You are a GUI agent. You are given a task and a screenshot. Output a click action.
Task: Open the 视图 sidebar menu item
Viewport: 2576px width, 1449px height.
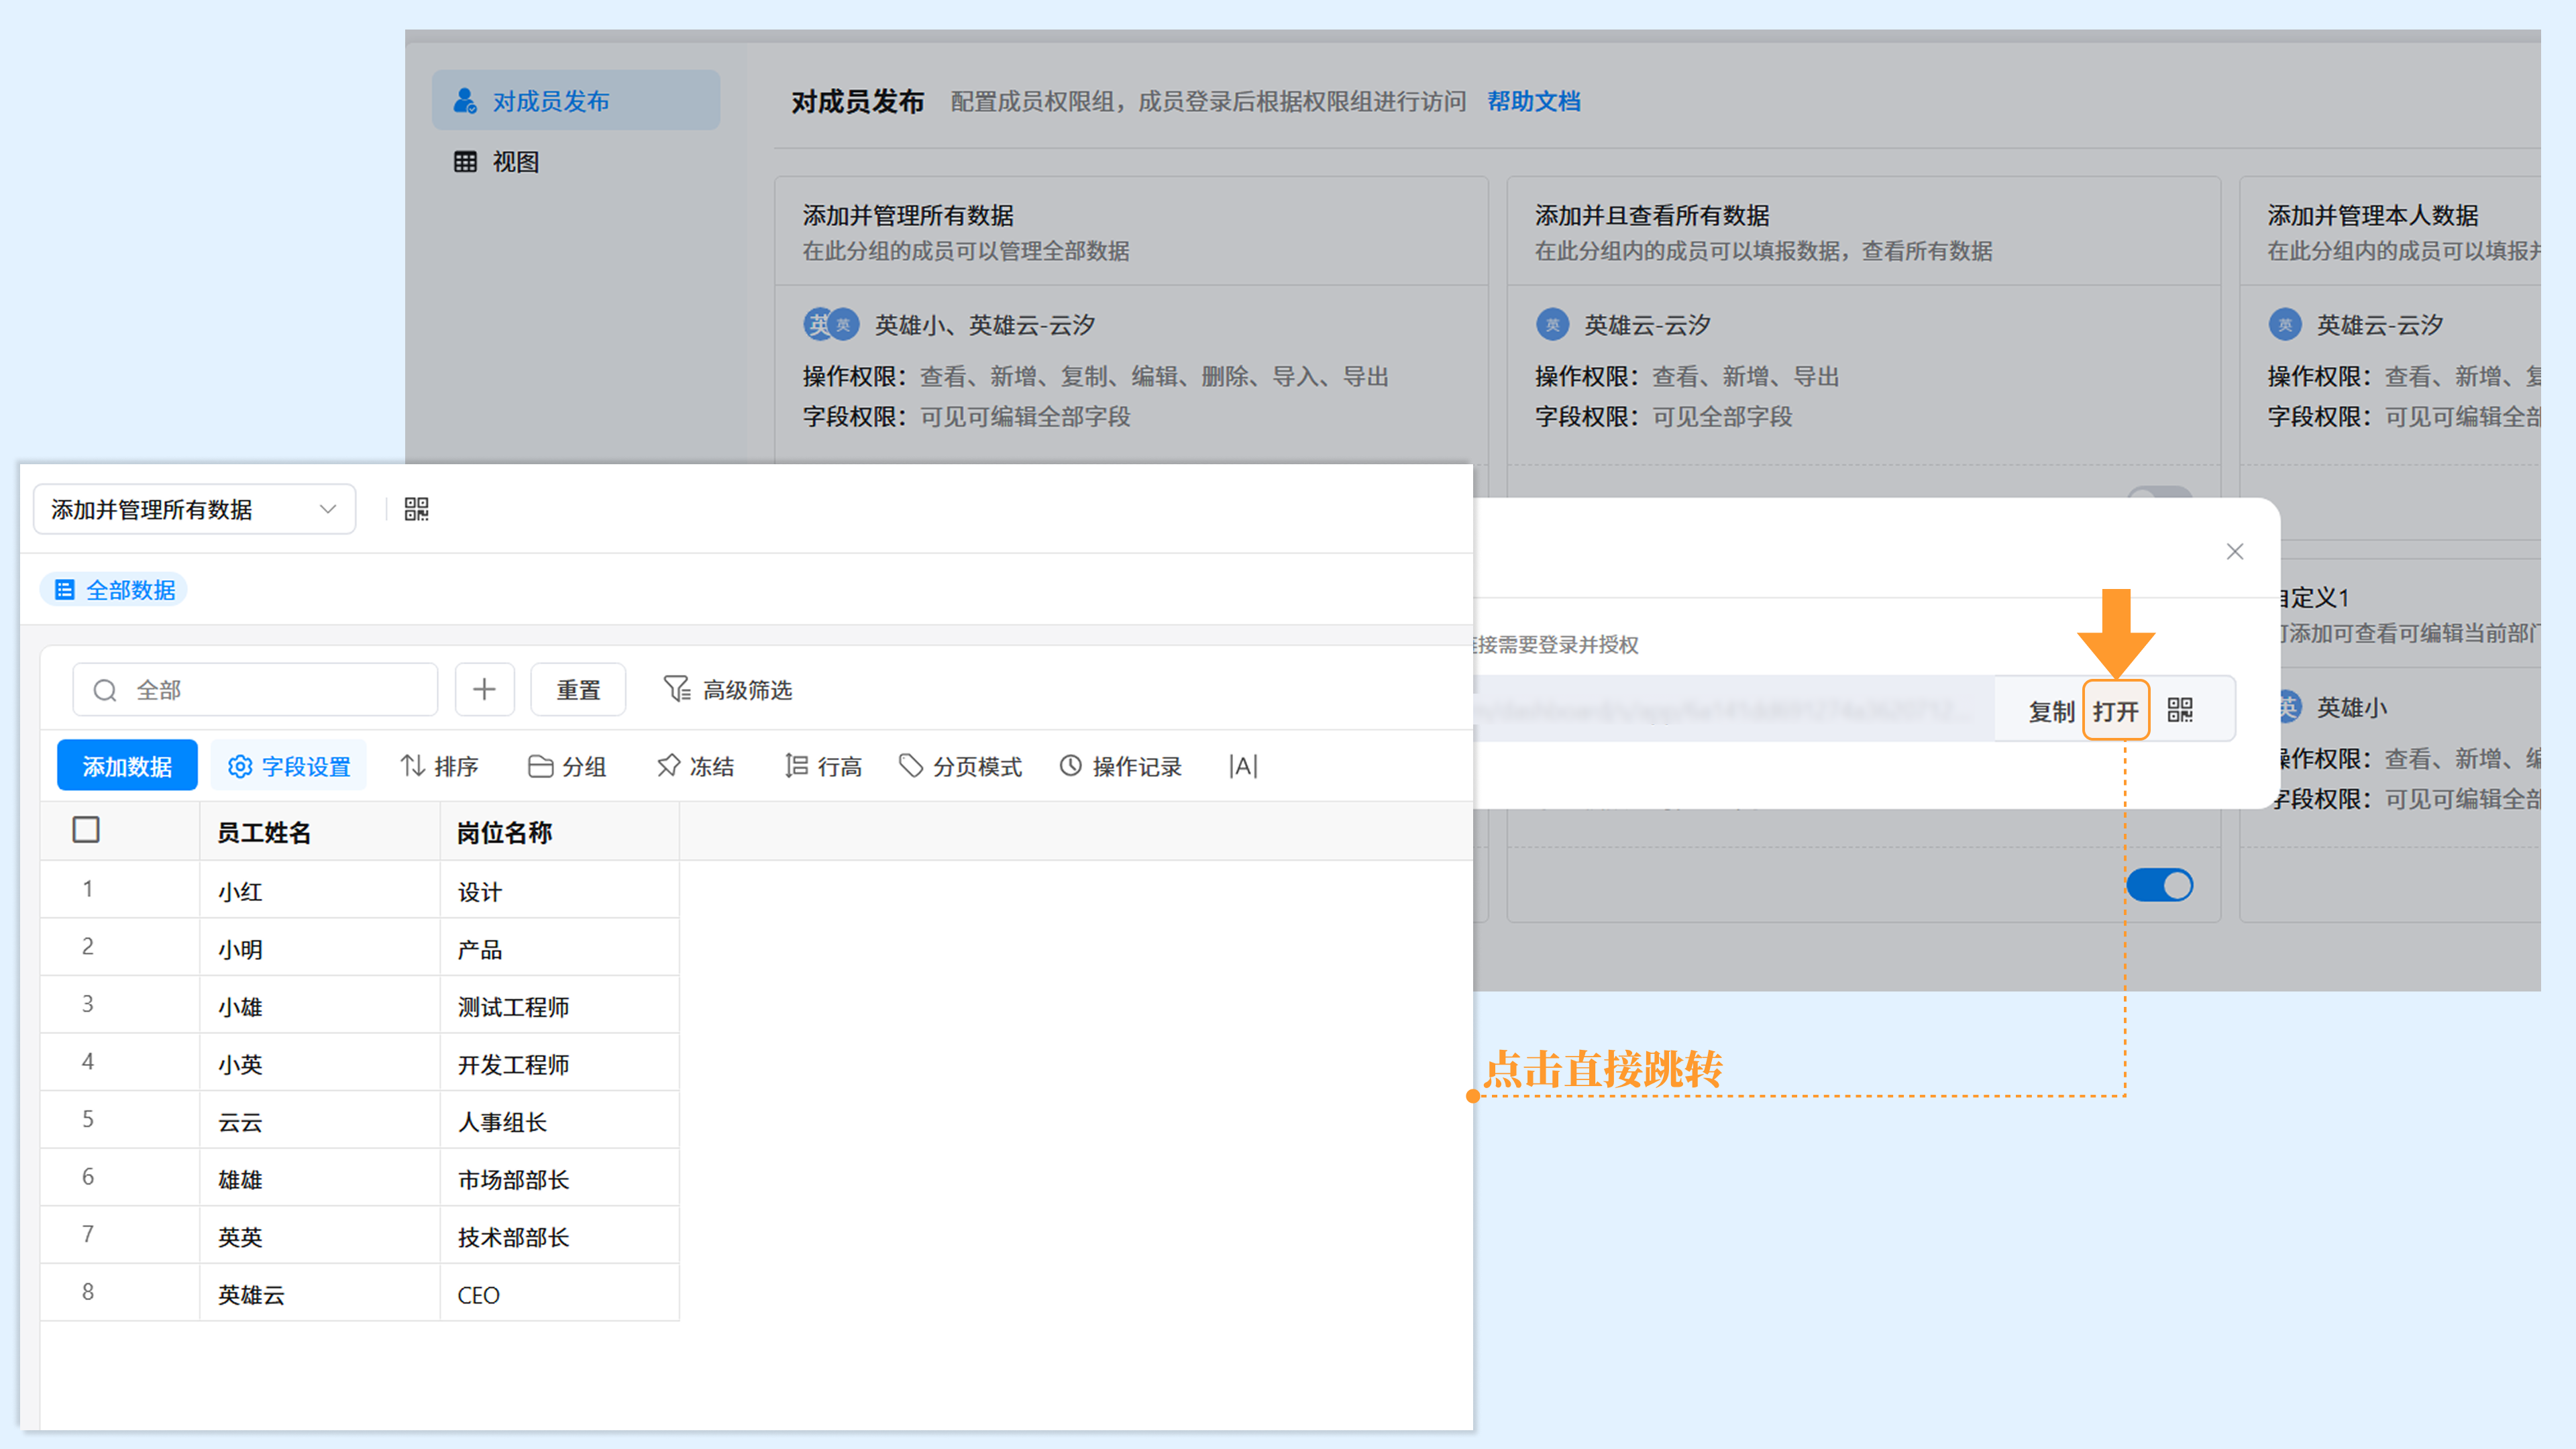coord(576,161)
